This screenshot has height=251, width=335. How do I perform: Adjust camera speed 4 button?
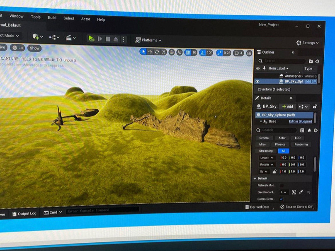tap(239, 53)
